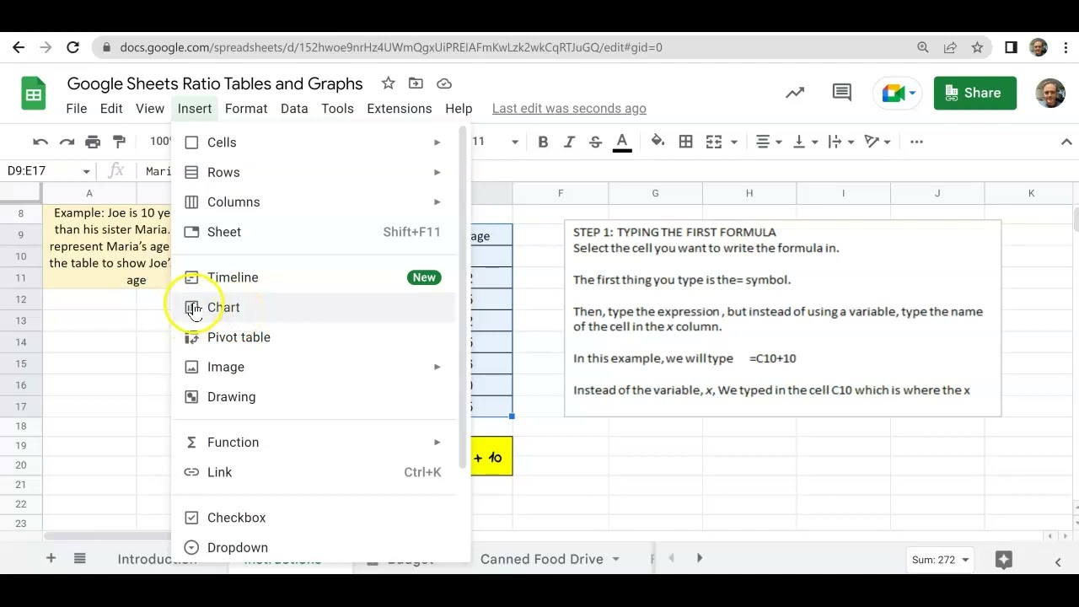Click the browser zoom magnifier icon
Viewport: 1079px width, 607px height.
pos(923,47)
